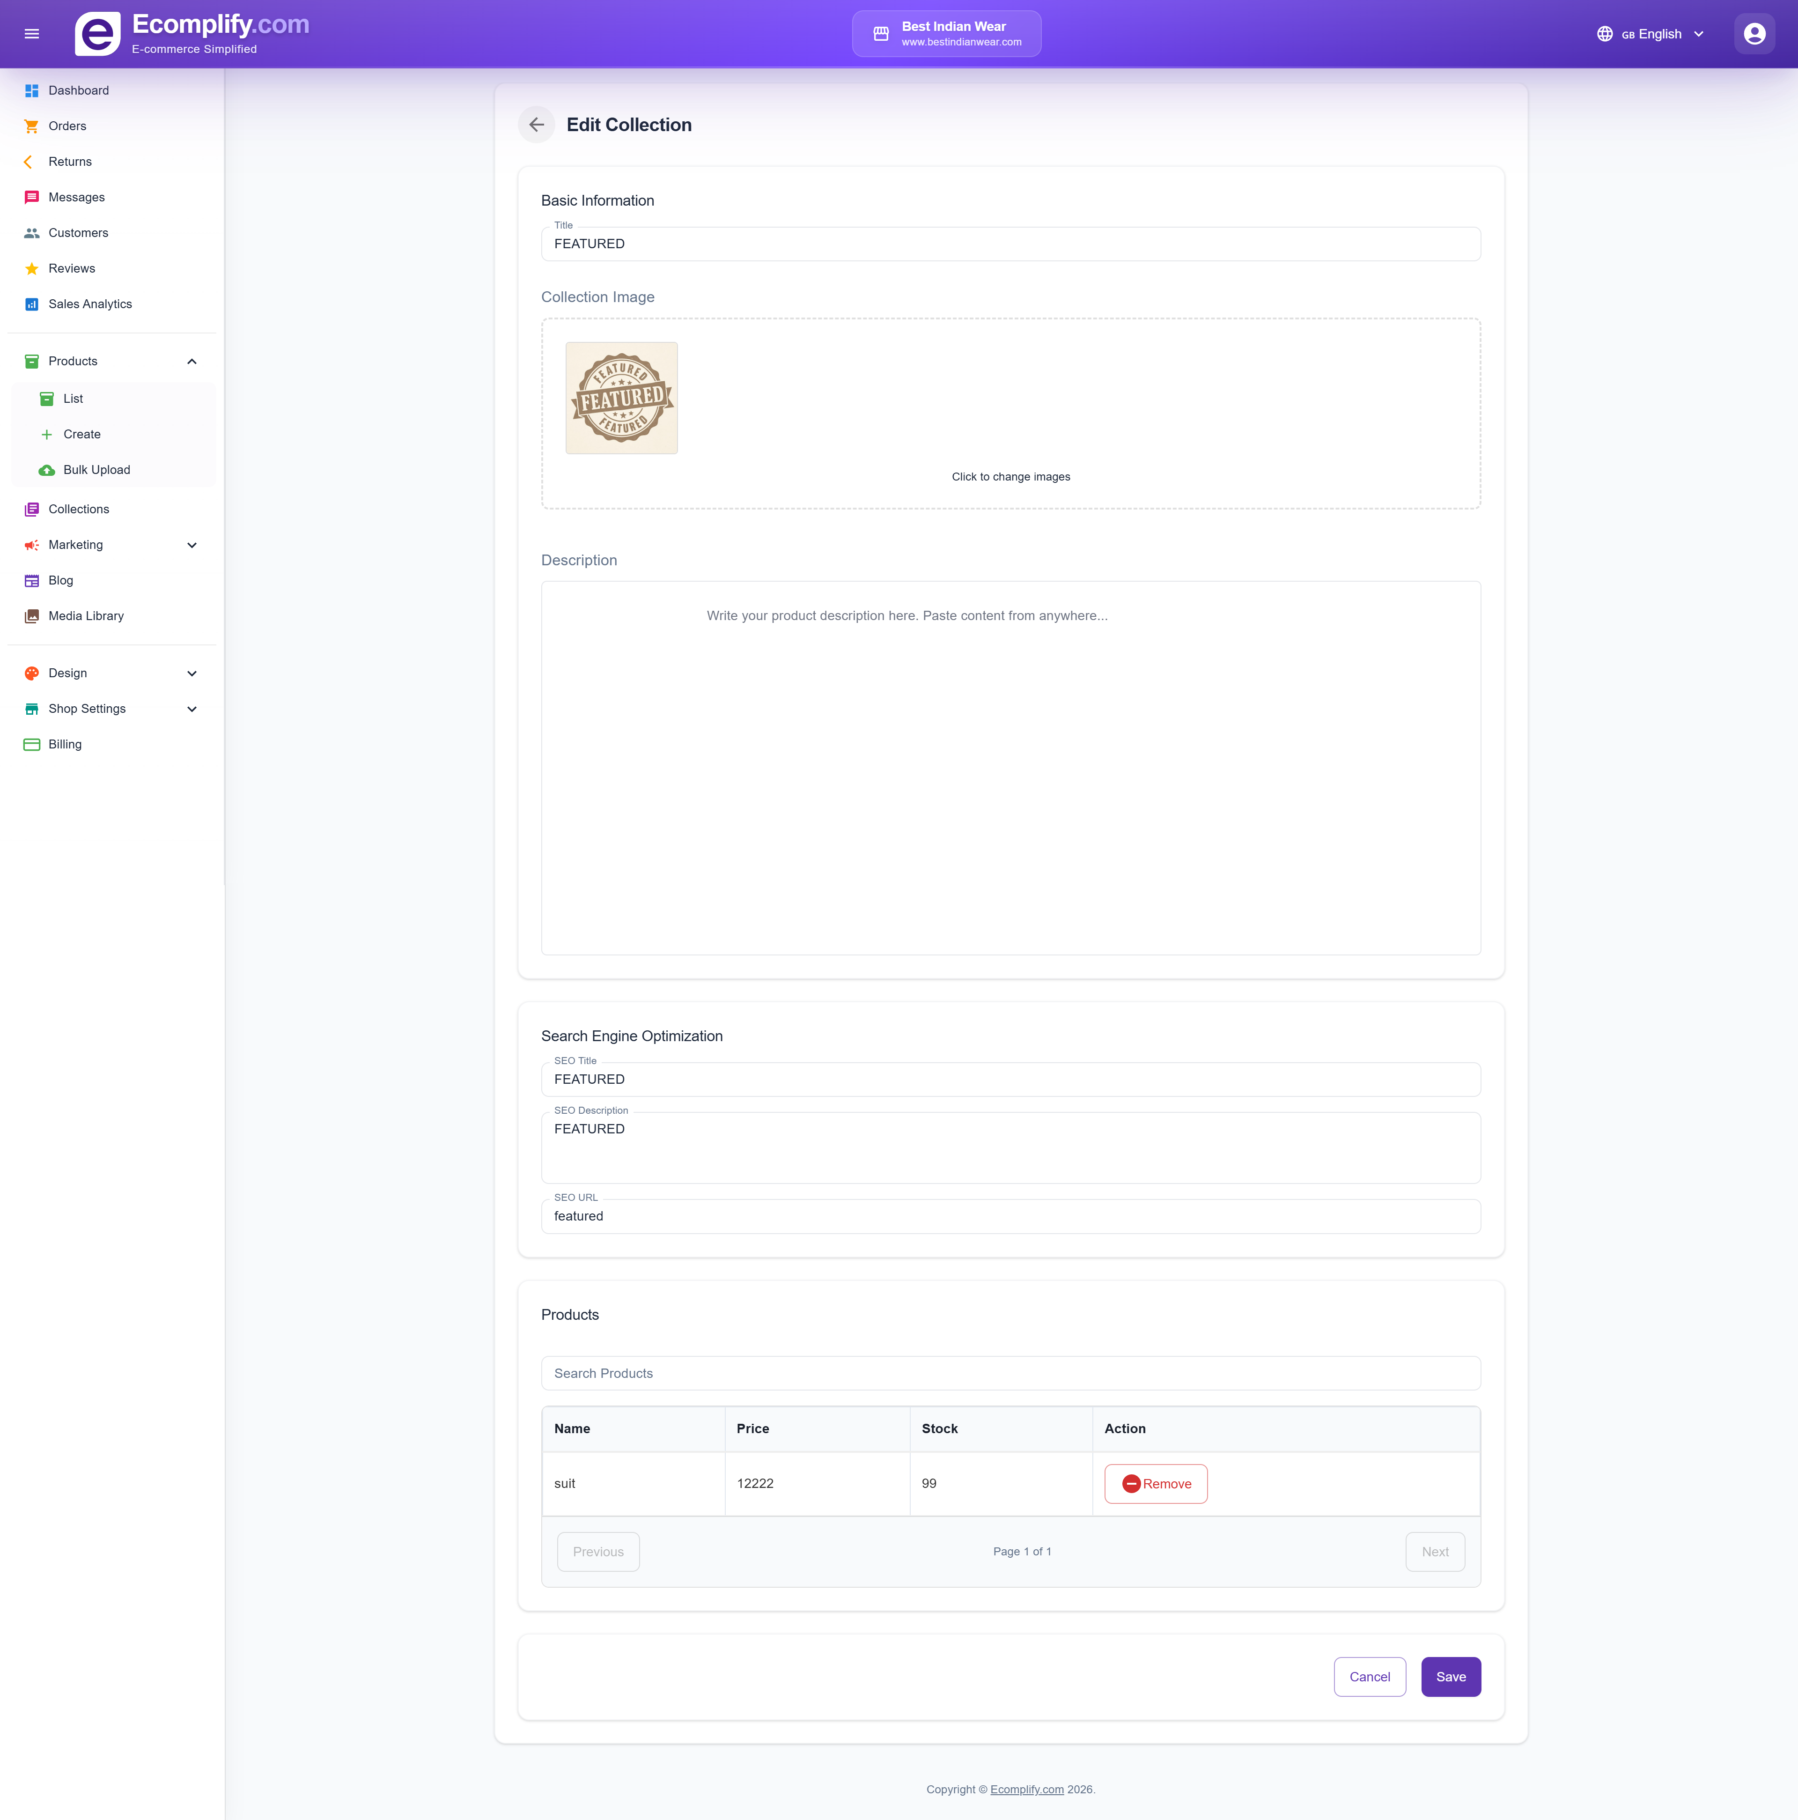Expand the Design submenu

192,673
